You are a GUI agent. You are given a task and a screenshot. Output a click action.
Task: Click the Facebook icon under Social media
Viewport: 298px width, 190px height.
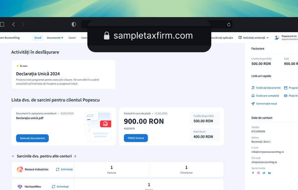pos(253,173)
